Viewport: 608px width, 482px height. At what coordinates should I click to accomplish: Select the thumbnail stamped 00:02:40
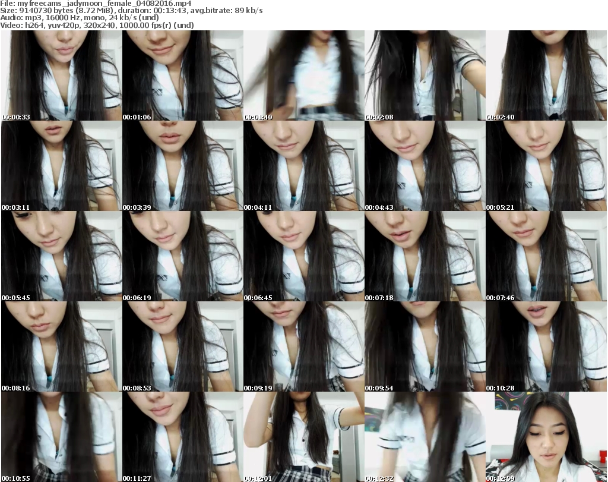(546, 75)
